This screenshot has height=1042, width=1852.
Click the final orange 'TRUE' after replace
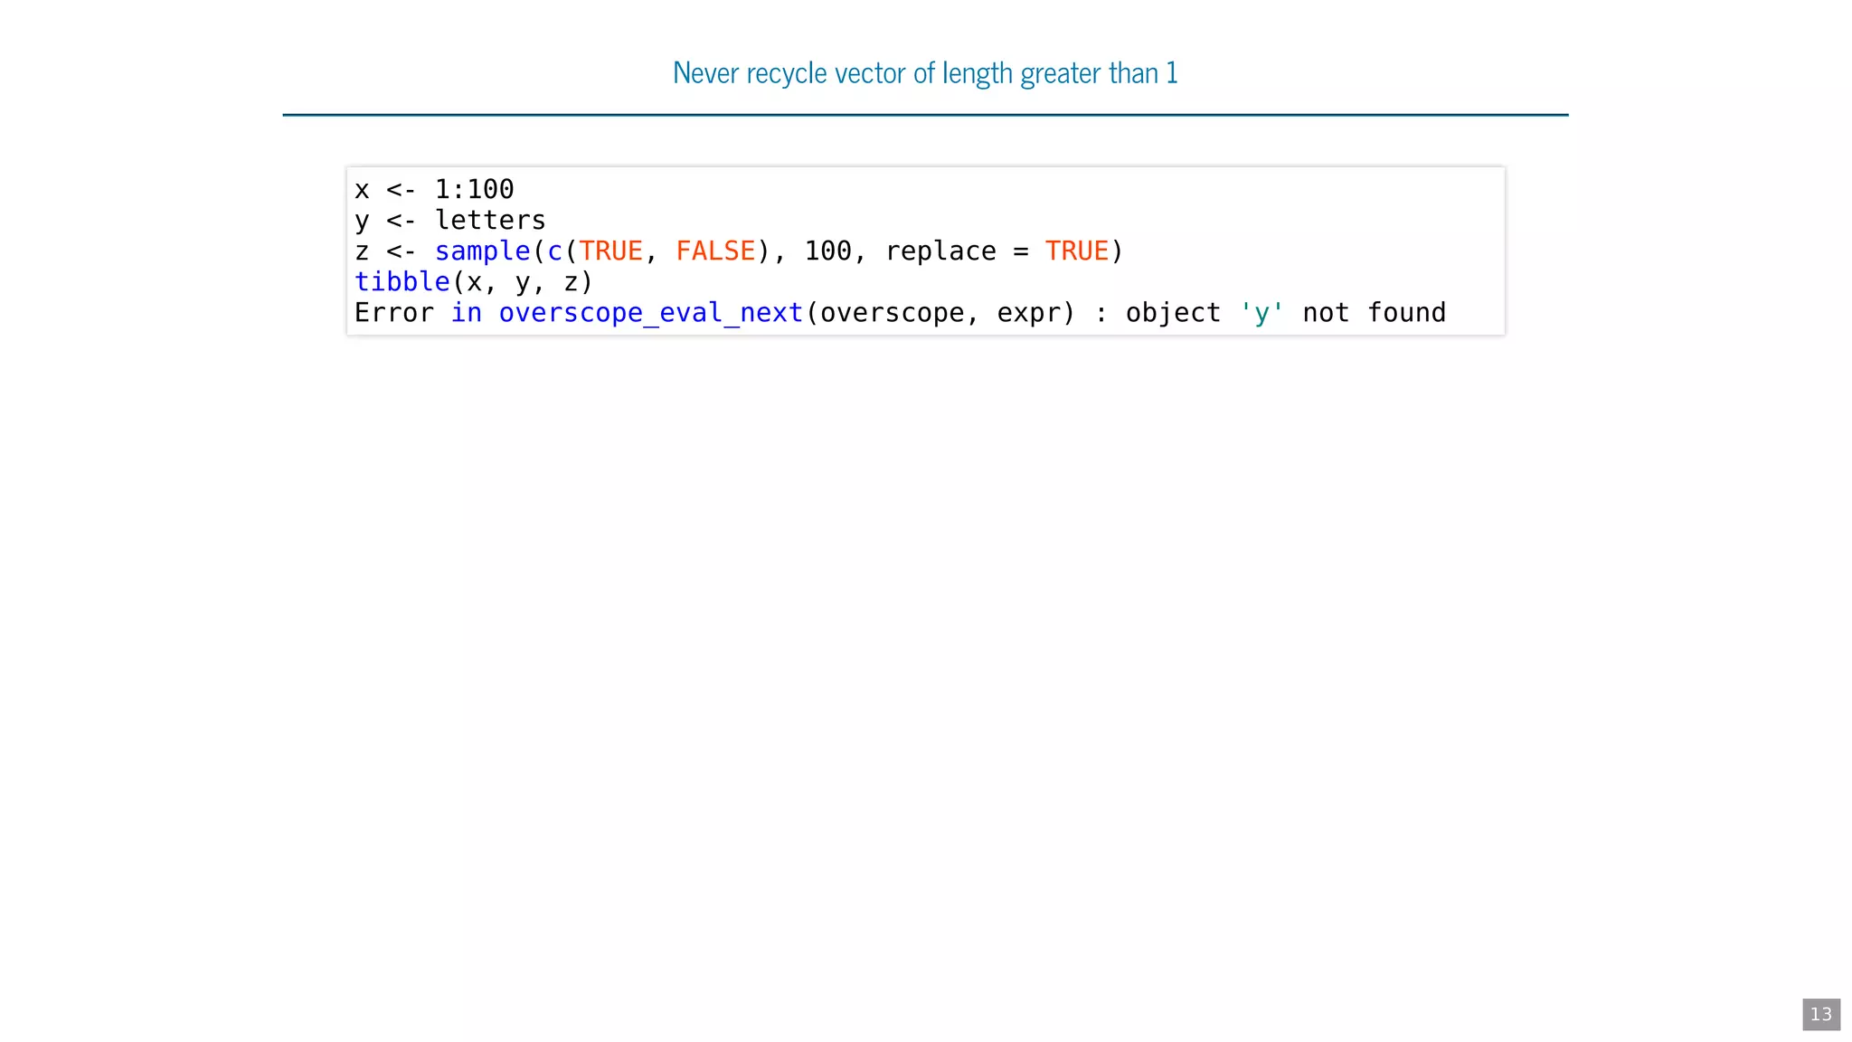[1076, 251]
